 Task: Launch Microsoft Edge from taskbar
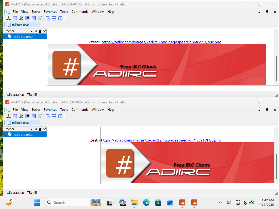point(146,202)
